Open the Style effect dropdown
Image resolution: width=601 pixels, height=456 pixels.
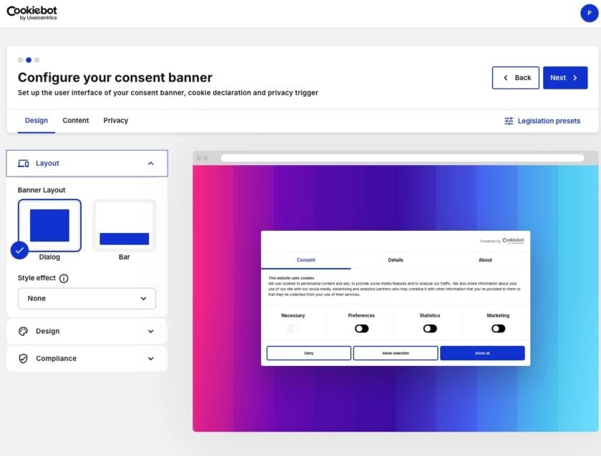[x=87, y=299]
